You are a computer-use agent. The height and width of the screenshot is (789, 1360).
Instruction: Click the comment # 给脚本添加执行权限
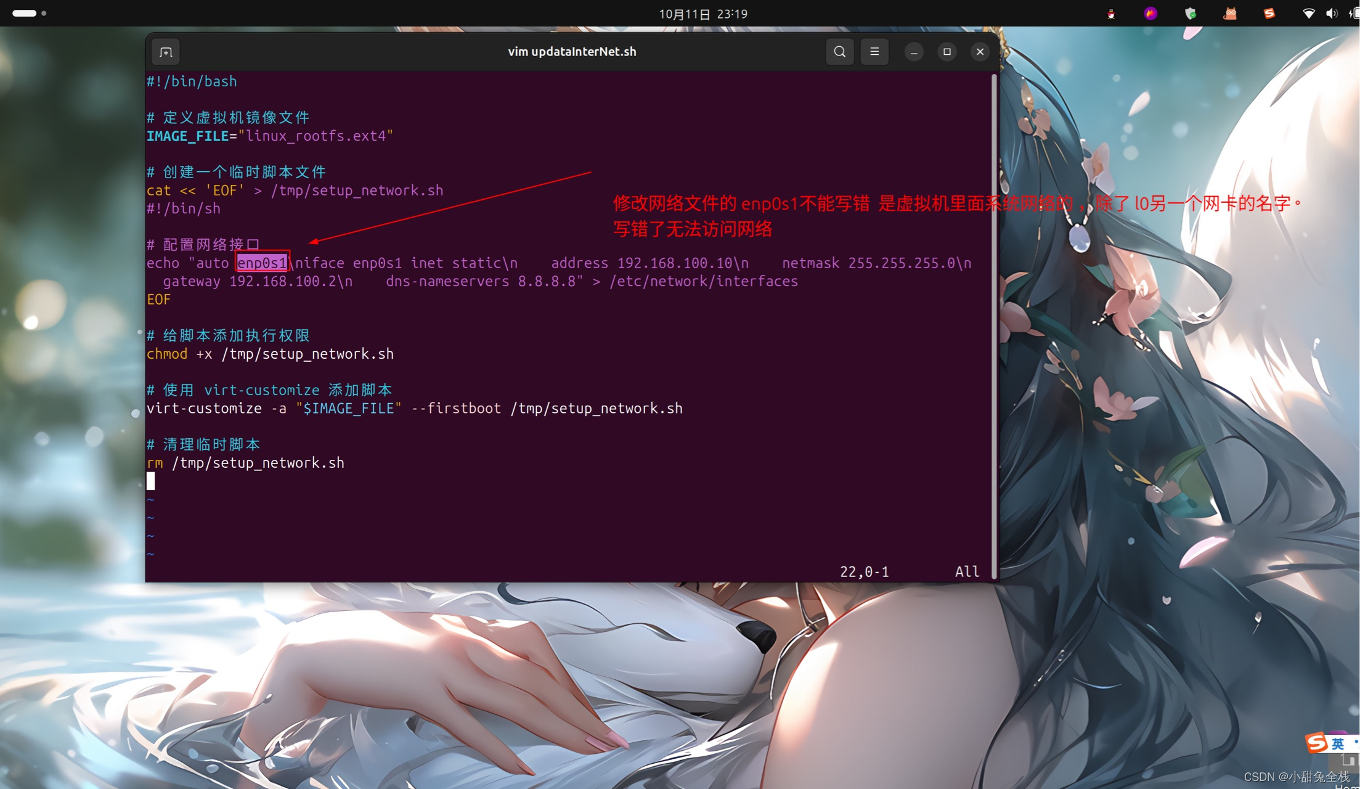228,336
